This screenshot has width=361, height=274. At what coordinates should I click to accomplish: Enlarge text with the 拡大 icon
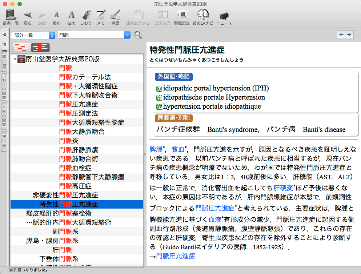click(71, 16)
